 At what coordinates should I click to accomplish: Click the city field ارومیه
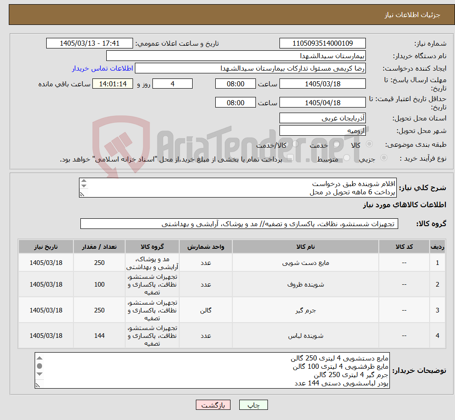click(322, 131)
